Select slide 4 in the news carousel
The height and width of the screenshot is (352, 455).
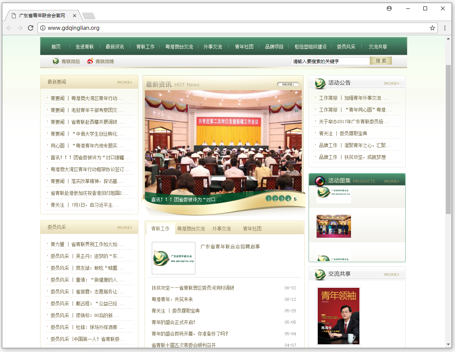click(x=288, y=199)
